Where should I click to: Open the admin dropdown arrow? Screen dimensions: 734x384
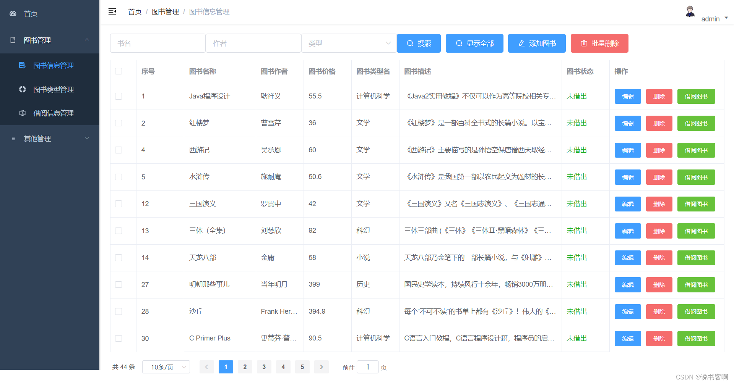tap(726, 18)
